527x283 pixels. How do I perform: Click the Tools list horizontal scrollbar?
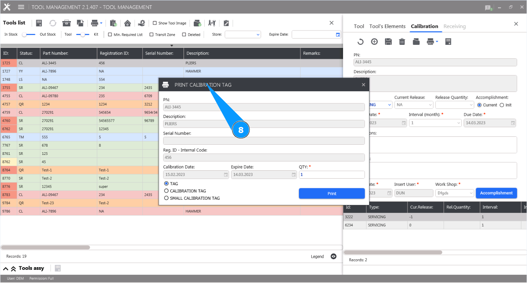45,248
